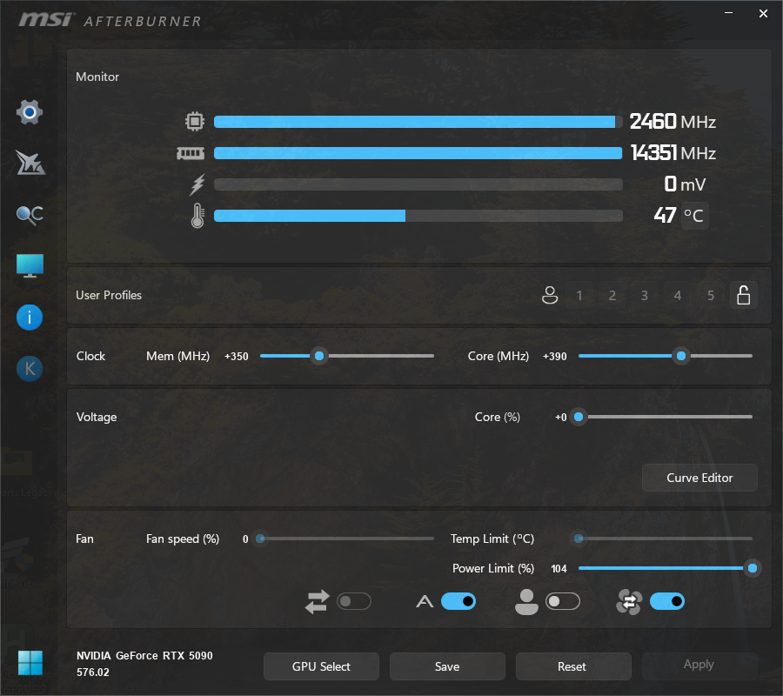Save the current overclock settings

(x=447, y=666)
